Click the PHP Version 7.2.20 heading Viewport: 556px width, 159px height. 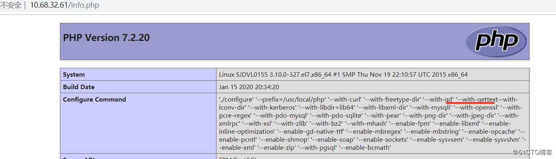click(x=106, y=38)
